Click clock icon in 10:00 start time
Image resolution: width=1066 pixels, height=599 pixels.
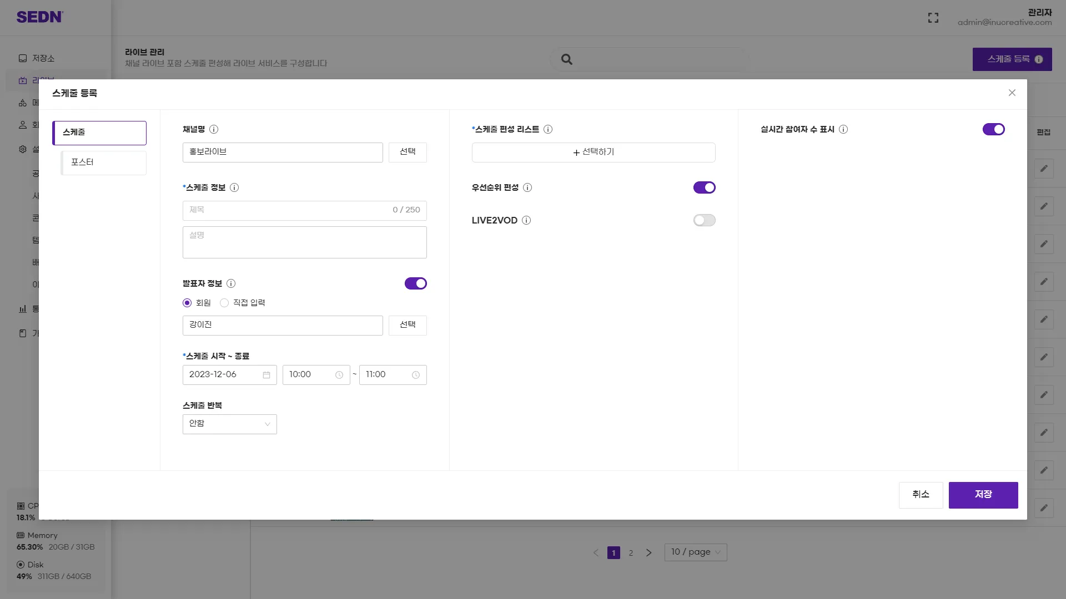coord(339,375)
